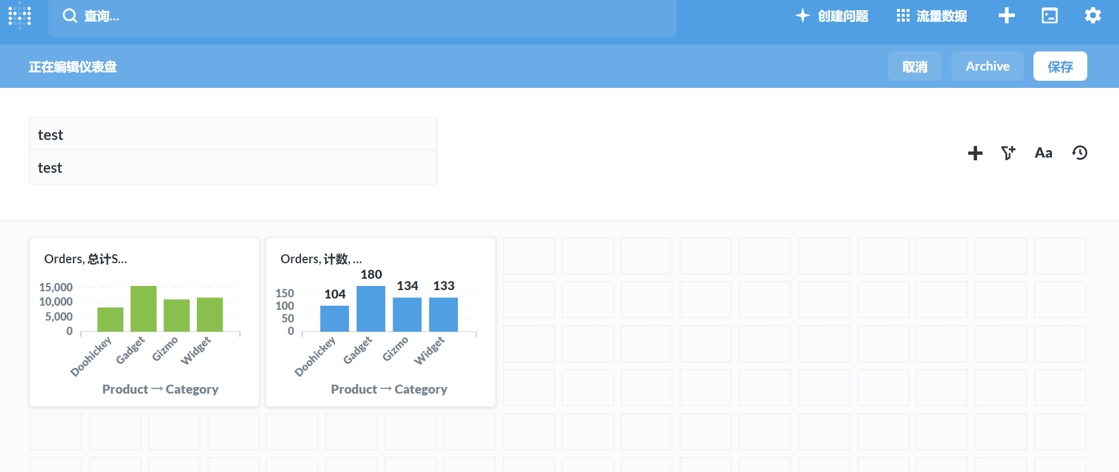Edit the dashboard description field 'test'
Viewport: 1119px width, 472px height.
(x=233, y=168)
